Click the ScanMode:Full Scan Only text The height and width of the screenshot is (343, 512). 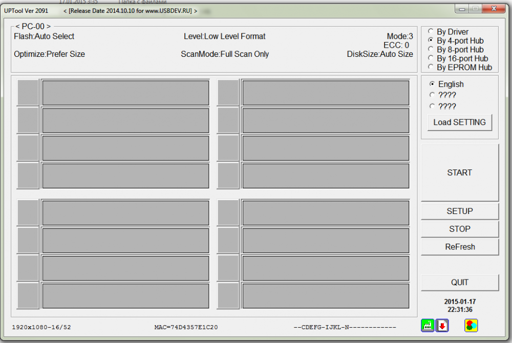(225, 54)
